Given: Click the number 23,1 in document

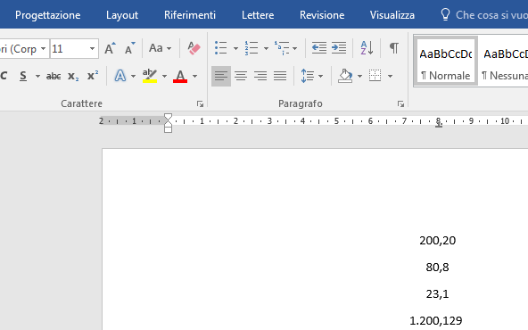Looking at the screenshot, I should tap(437, 294).
